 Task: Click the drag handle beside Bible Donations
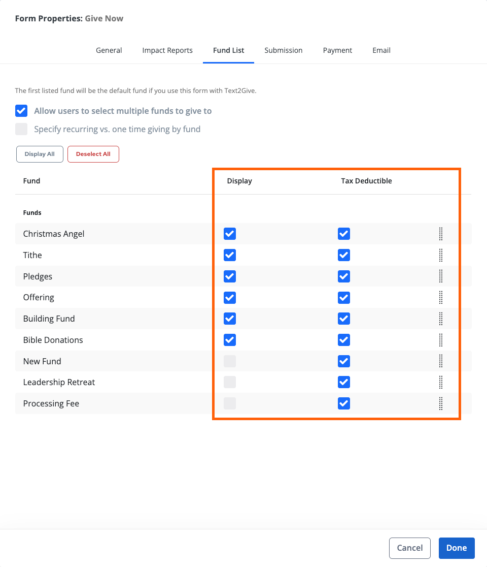(x=440, y=340)
